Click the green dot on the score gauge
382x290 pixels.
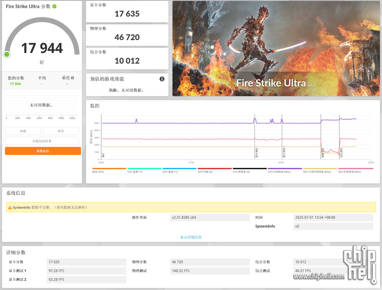point(7,54)
